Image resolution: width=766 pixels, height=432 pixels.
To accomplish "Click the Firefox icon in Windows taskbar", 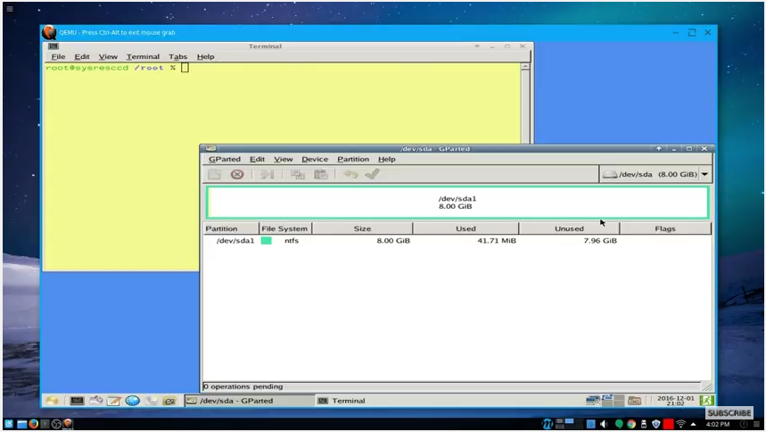I will point(33,424).
